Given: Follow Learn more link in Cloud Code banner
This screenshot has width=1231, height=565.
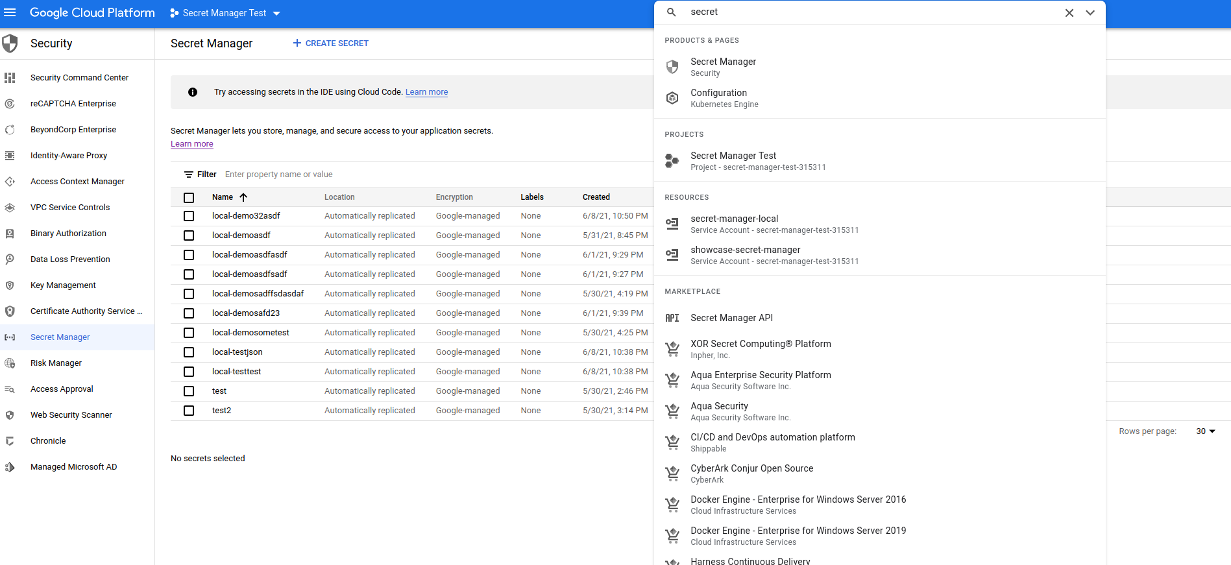Looking at the screenshot, I should pos(426,92).
